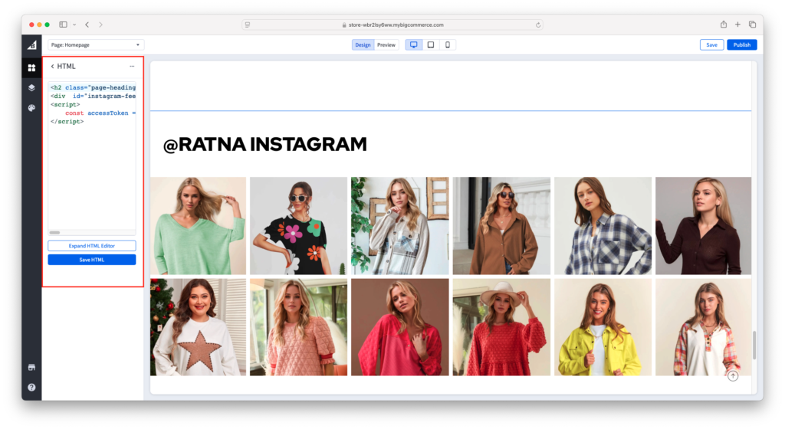
Task: Click the const accessToken code line
Action: point(100,113)
